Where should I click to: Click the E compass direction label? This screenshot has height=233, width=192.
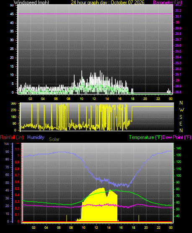[x=181, y=123]
